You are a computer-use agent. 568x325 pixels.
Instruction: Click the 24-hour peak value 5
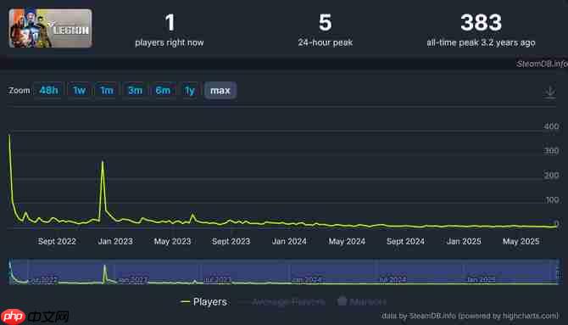tap(325, 23)
